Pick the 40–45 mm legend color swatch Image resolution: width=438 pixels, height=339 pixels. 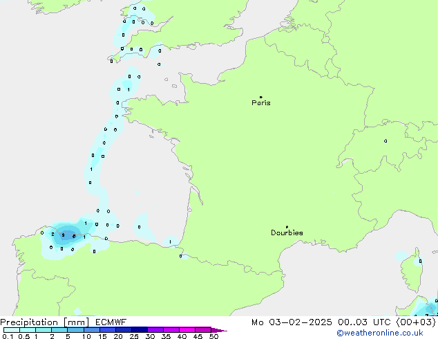pyautogui.click(x=187, y=330)
